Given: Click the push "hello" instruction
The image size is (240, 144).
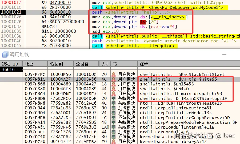Looking at the screenshot, I should pyautogui.click(x=131, y=12).
